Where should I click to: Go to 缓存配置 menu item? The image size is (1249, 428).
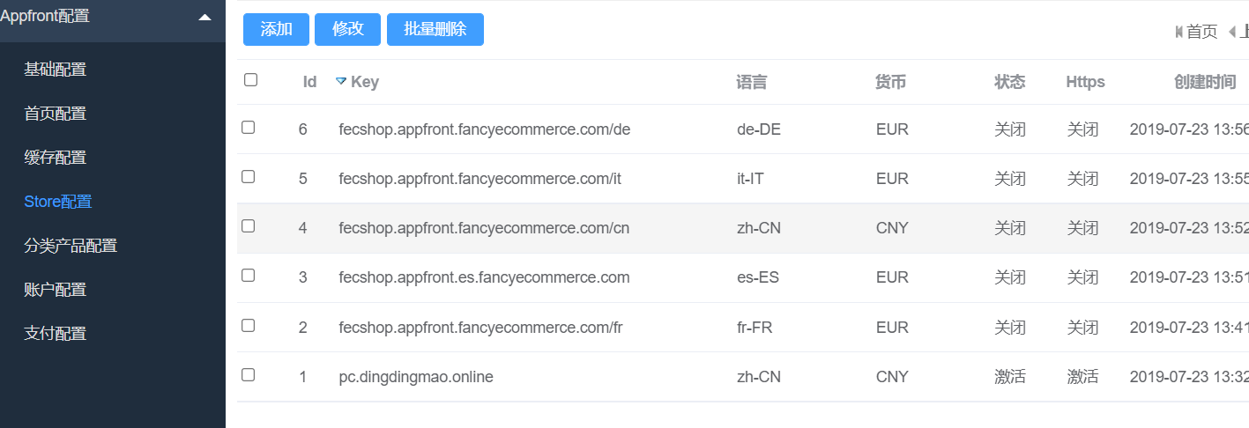[x=55, y=158]
